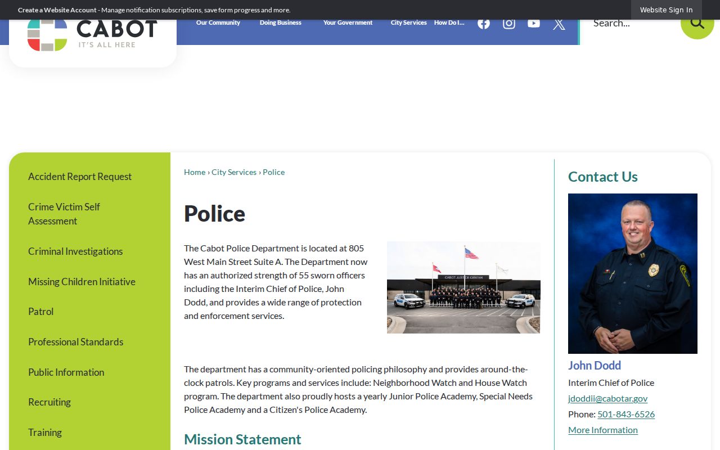Click John Dodd's portrait photo
This screenshot has width=720, height=450.
point(633,273)
